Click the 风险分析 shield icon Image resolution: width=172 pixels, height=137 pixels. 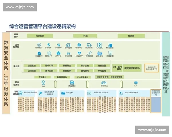49,53
